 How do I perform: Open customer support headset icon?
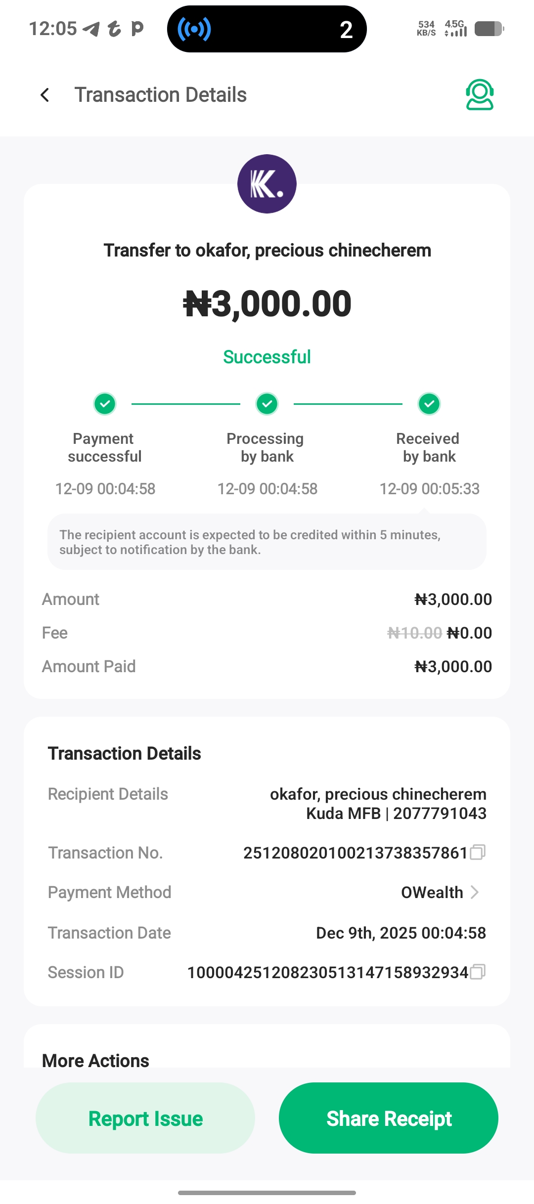tap(479, 94)
